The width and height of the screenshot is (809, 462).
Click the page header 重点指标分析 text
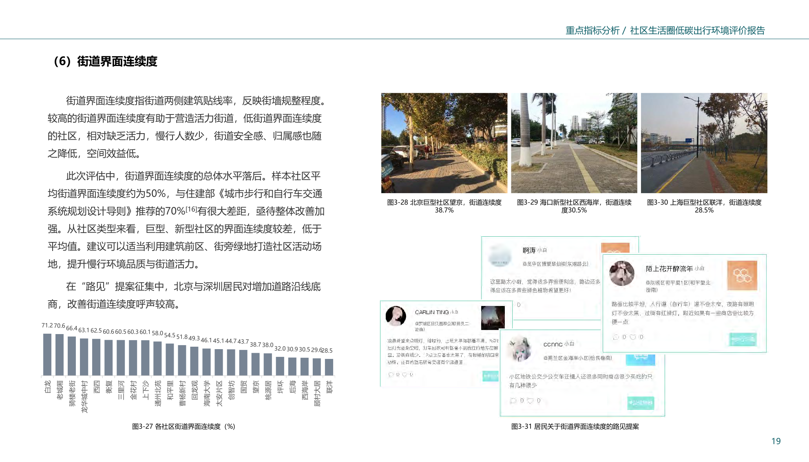tap(592, 31)
